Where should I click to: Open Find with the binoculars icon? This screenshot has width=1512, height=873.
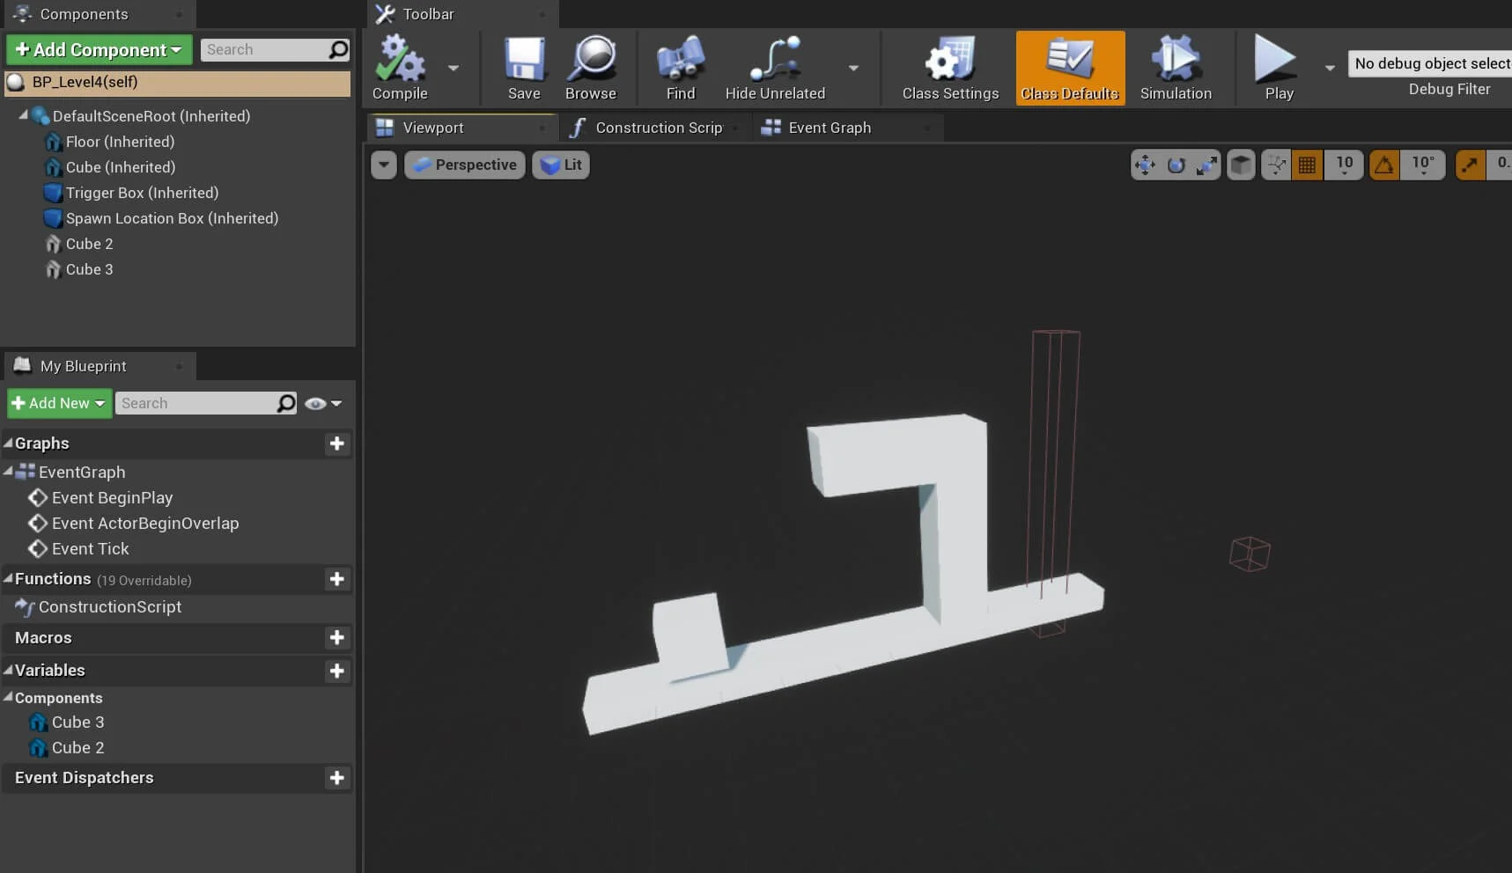(680, 60)
